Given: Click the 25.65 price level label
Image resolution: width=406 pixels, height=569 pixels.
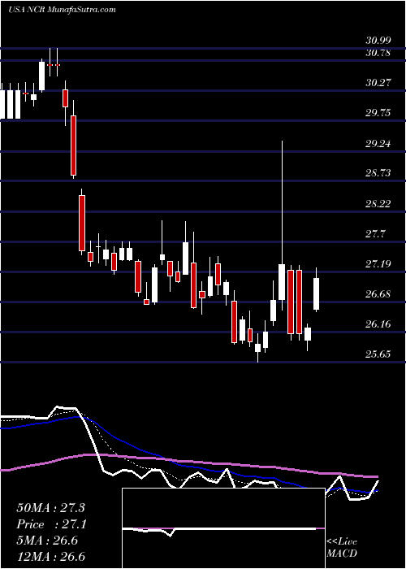Looking at the screenshot, I should (x=378, y=354).
